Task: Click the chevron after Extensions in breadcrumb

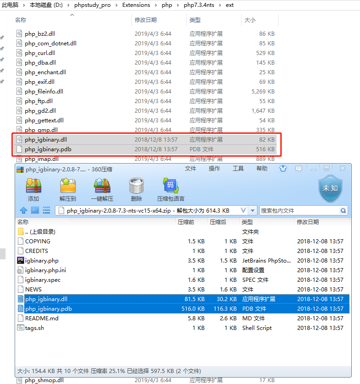Action: pos(156,5)
